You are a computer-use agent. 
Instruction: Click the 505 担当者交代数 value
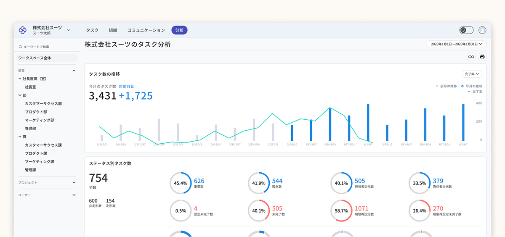360,181
